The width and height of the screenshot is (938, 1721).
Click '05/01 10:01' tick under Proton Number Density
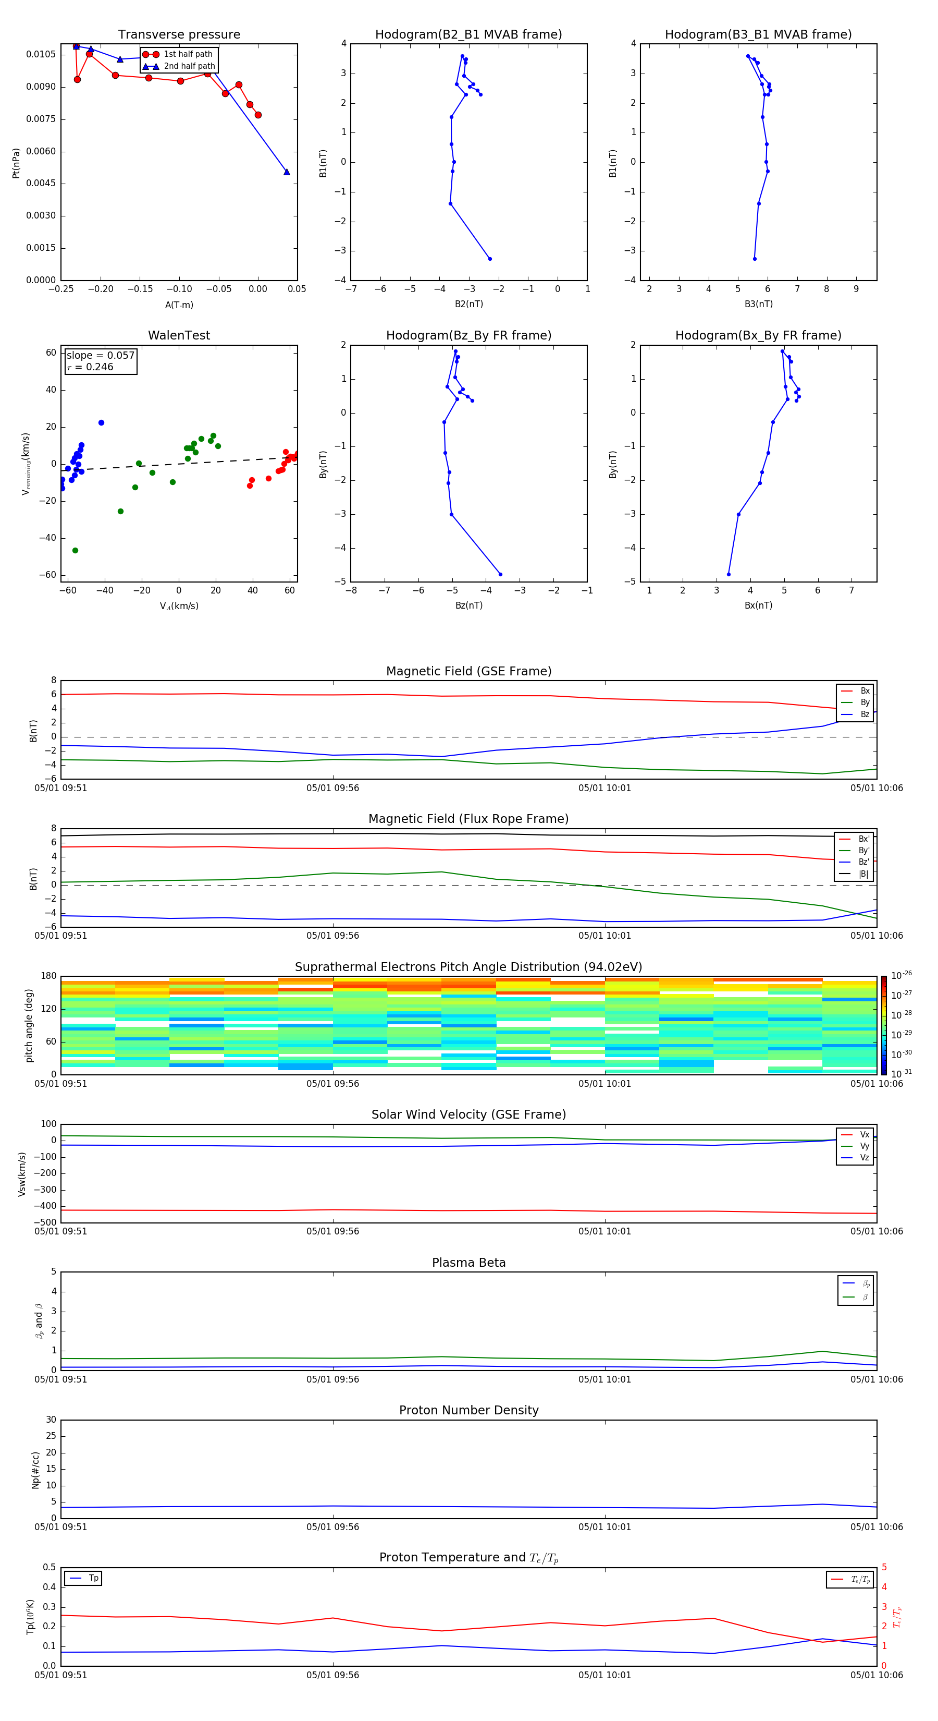click(604, 1527)
